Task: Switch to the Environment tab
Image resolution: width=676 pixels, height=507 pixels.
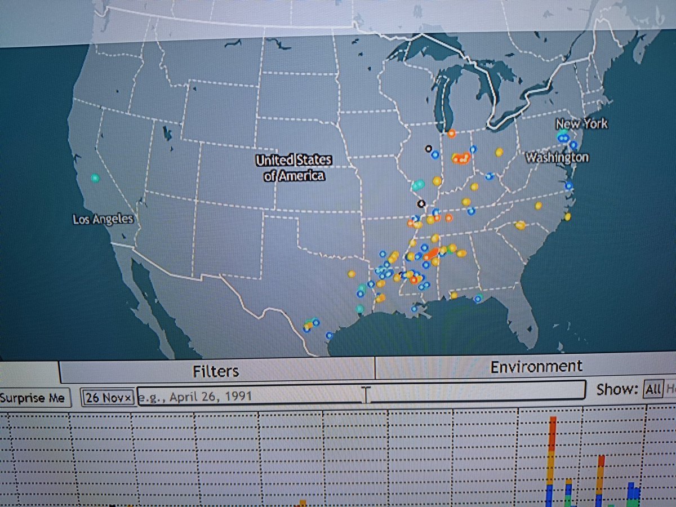Action: tap(535, 367)
